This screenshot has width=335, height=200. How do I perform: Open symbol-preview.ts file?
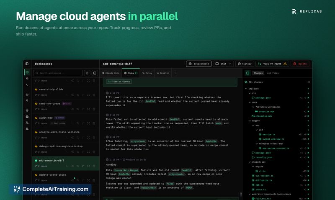tap(273, 139)
